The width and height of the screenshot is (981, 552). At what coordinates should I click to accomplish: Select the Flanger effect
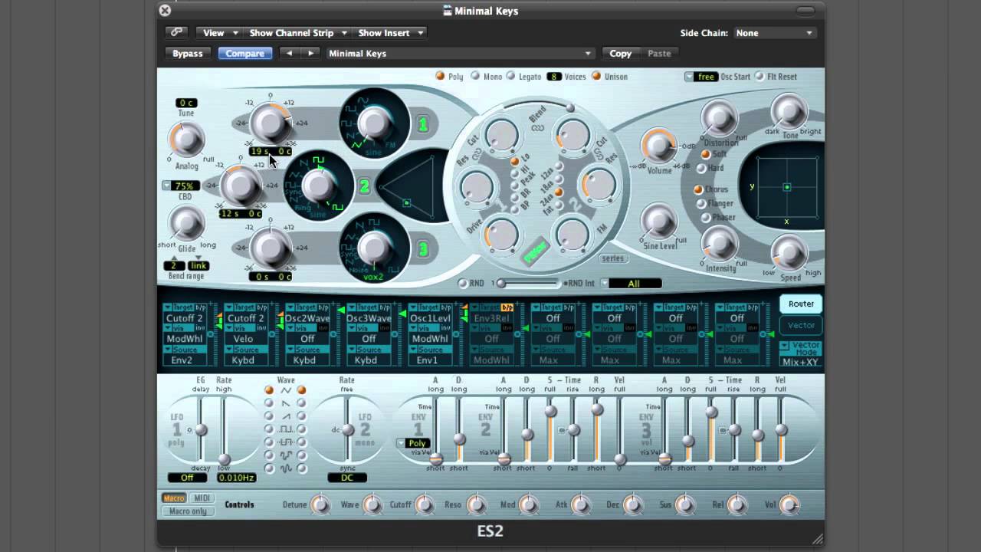[700, 203]
